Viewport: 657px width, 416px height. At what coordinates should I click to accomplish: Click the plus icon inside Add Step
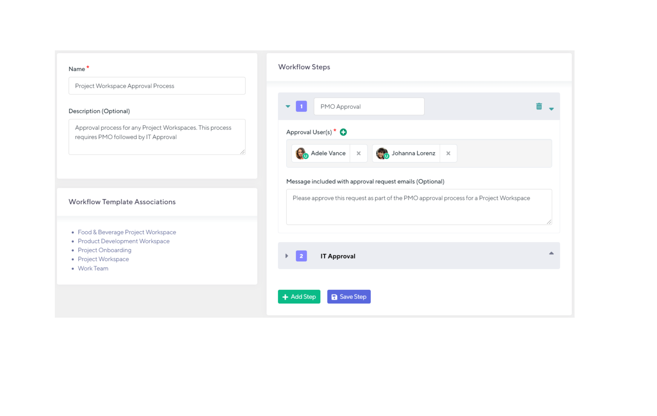[x=285, y=297]
